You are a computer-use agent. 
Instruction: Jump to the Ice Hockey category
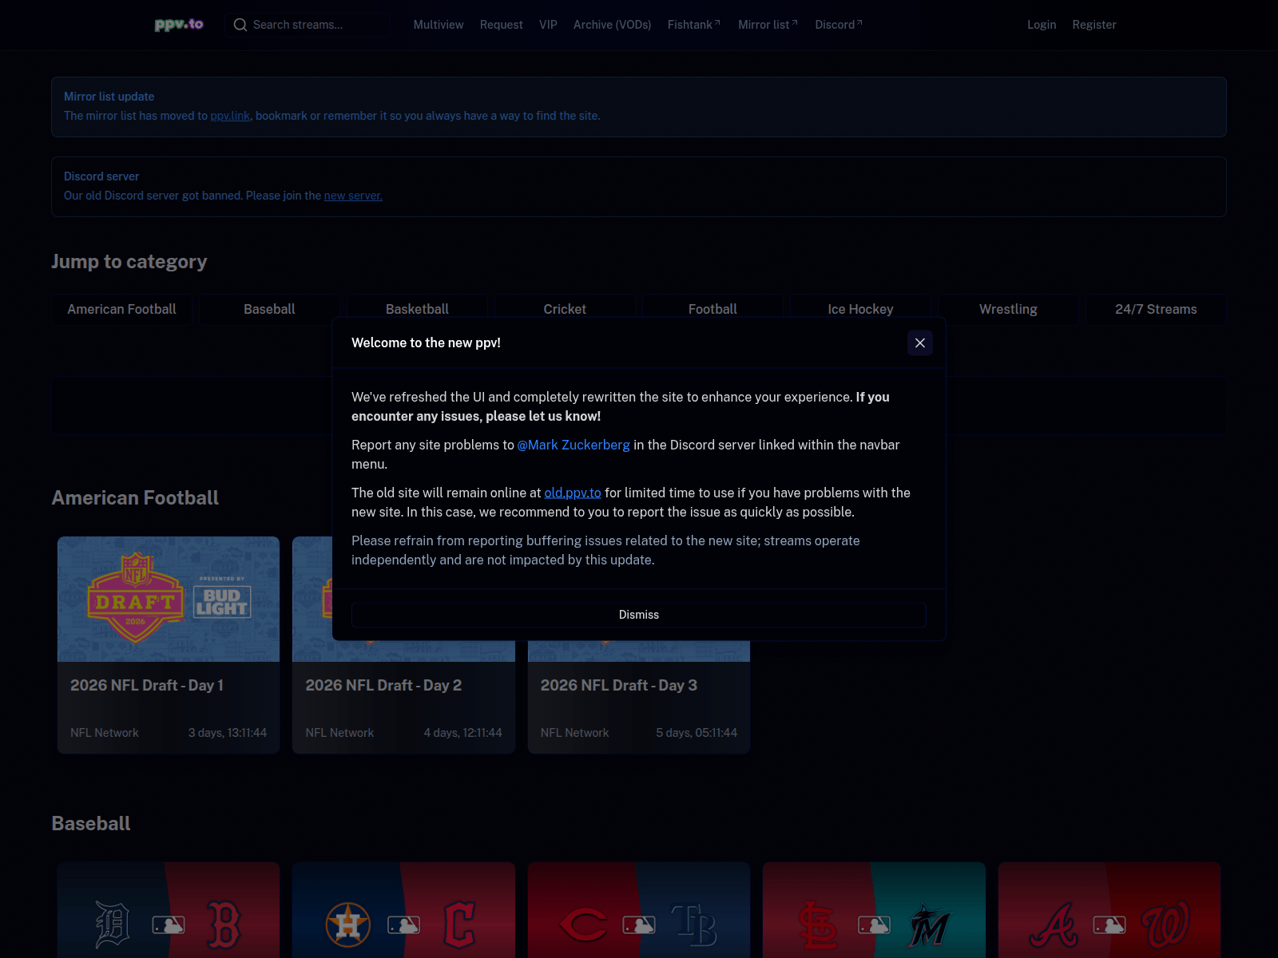click(x=860, y=309)
